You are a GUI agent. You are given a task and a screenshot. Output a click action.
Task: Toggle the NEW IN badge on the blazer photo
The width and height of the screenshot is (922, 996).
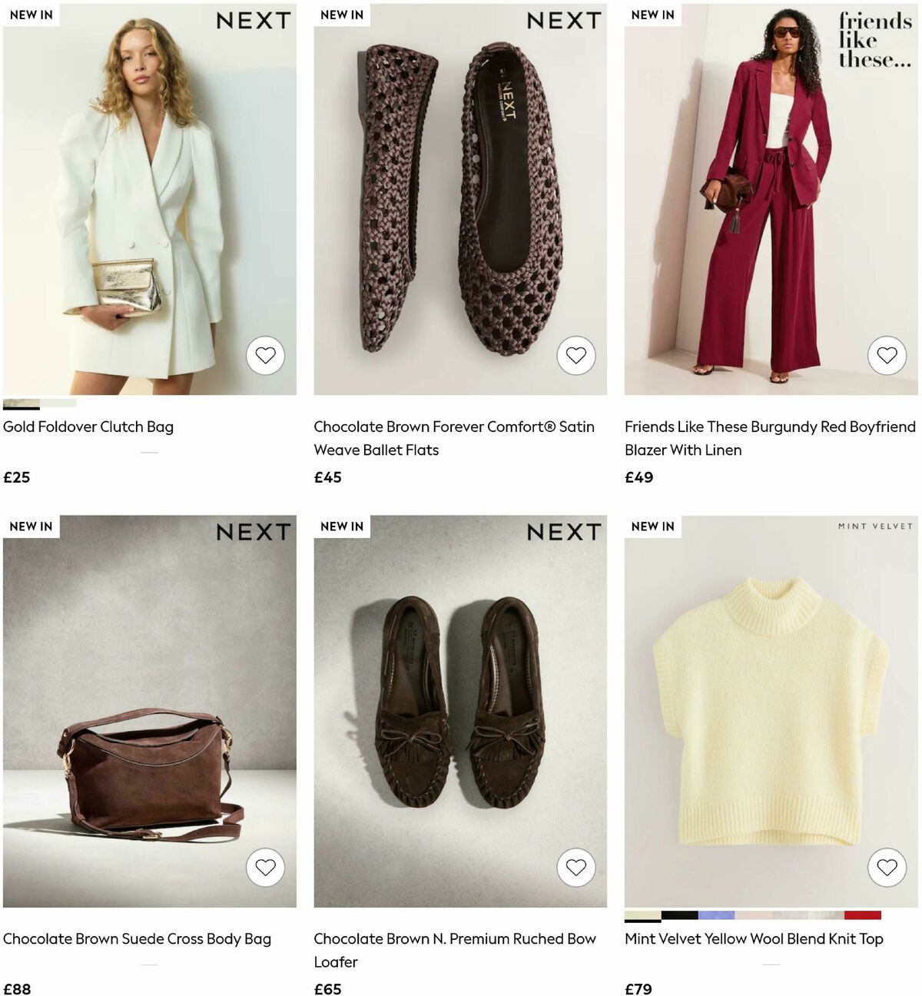(x=652, y=15)
